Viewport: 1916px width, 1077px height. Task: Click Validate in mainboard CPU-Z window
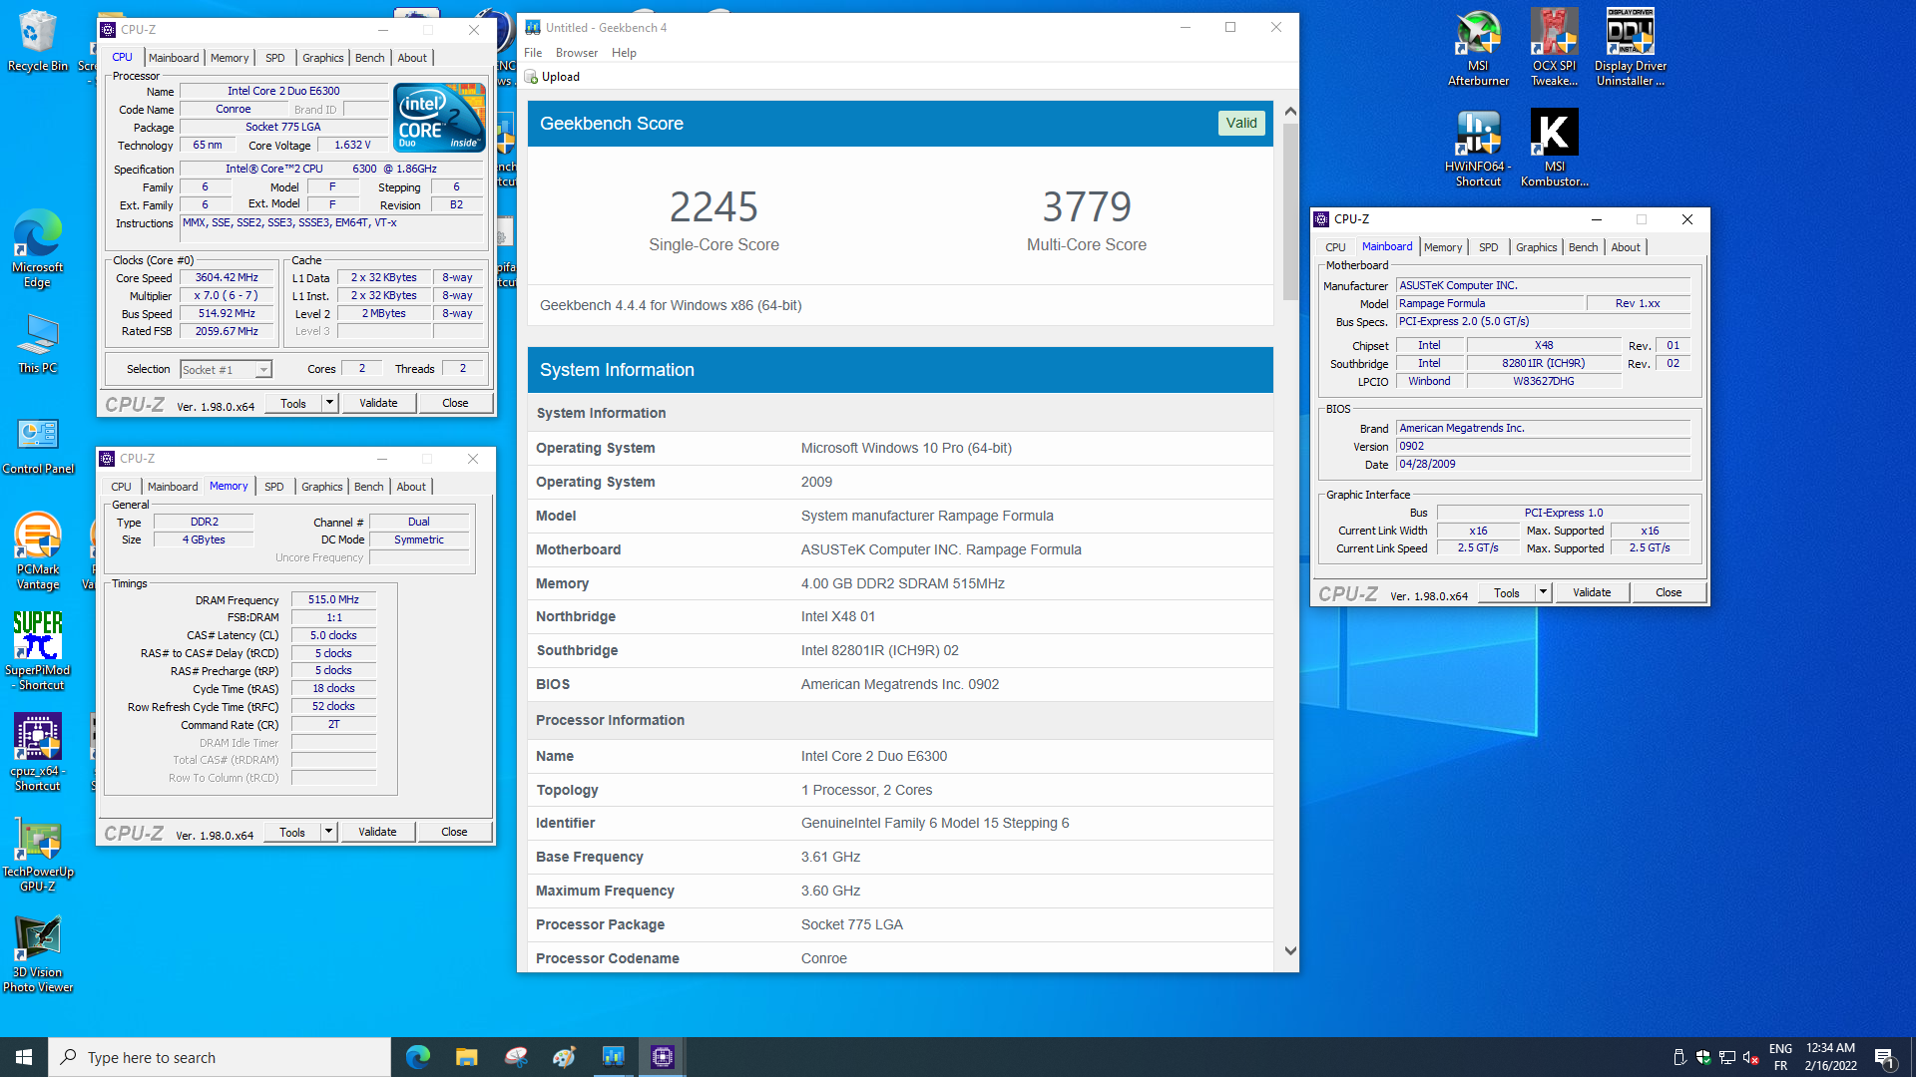(1592, 592)
